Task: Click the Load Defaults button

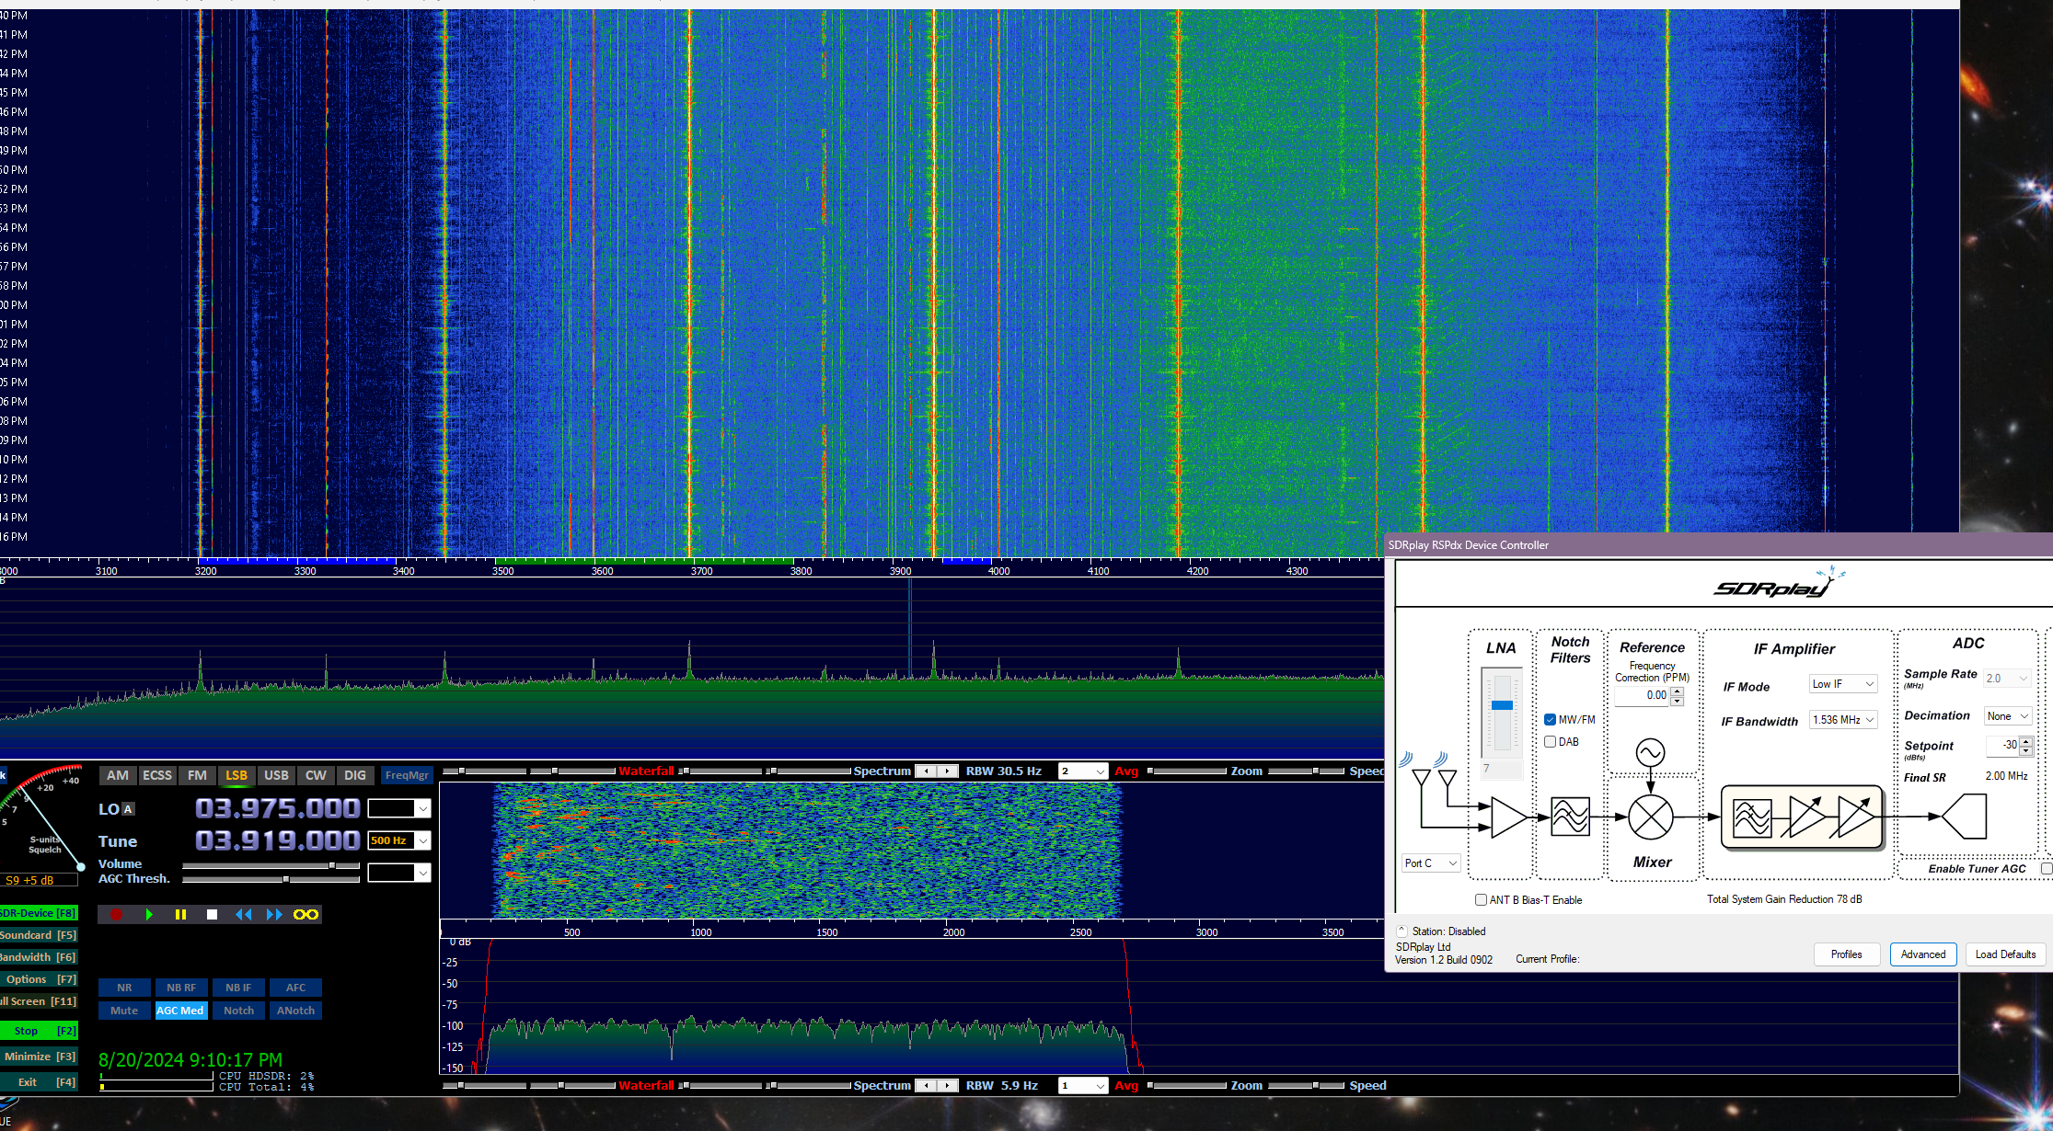Action: [x=2004, y=954]
